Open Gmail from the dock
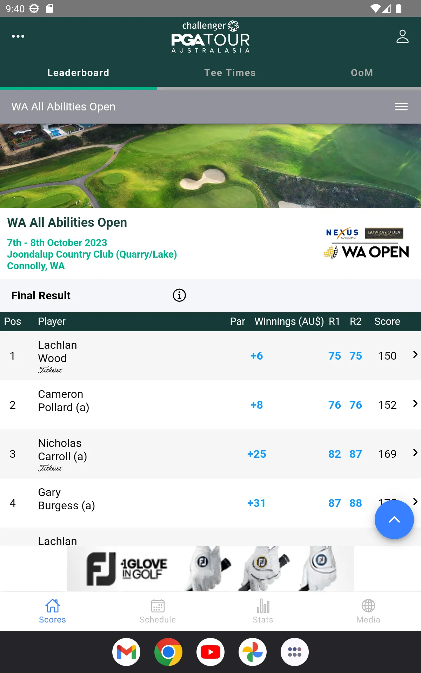This screenshot has width=421, height=673. tap(126, 652)
